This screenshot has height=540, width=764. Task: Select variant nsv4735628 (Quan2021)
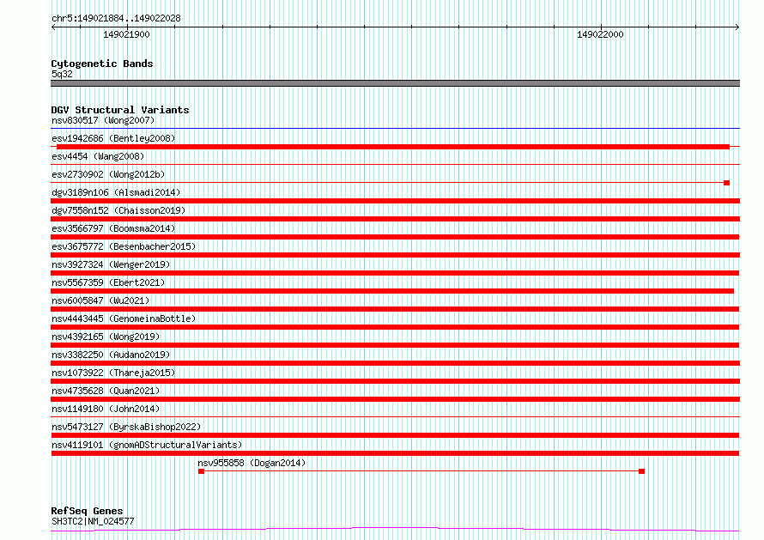tap(106, 391)
